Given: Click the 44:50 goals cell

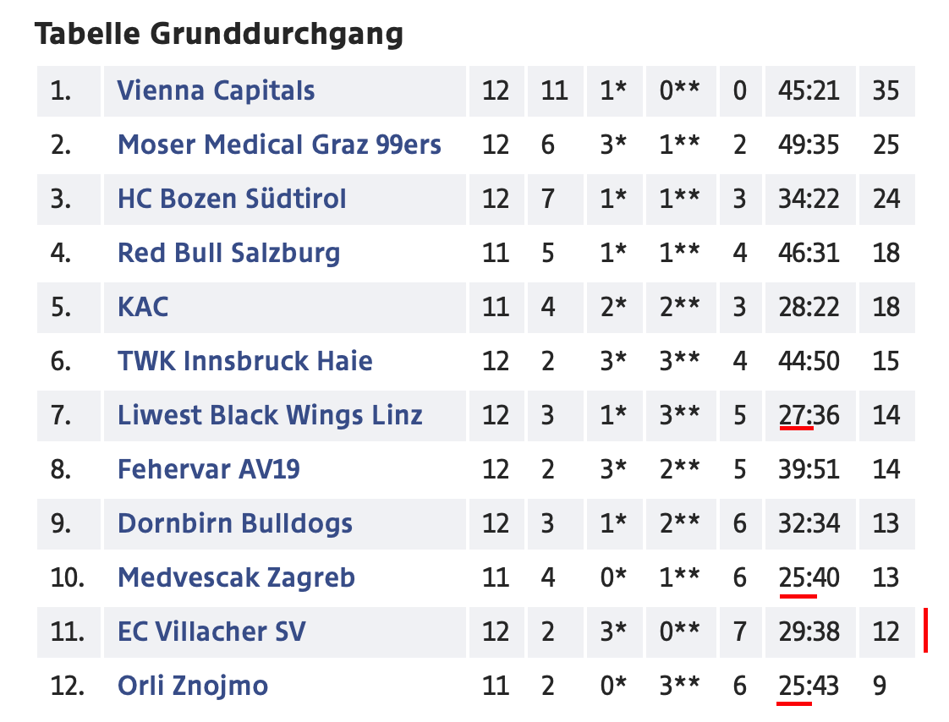Looking at the screenshot, I should 809,361.
